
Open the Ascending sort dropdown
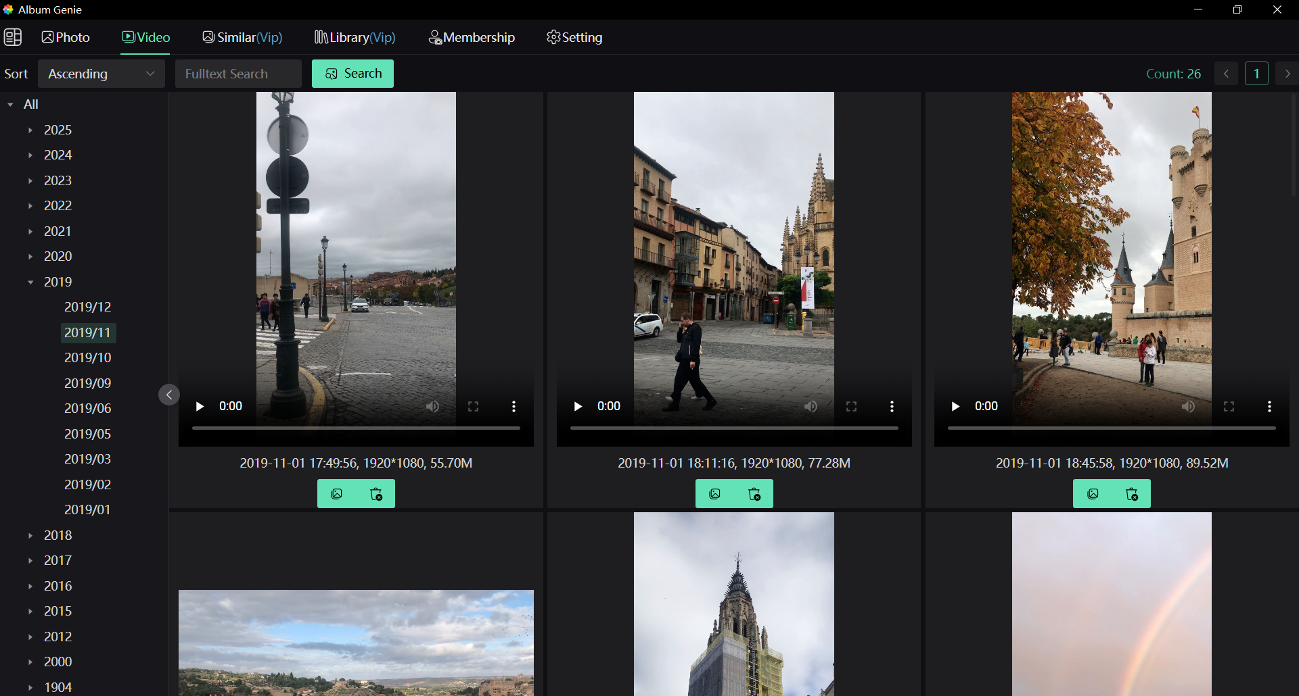[x=101, y=74]
